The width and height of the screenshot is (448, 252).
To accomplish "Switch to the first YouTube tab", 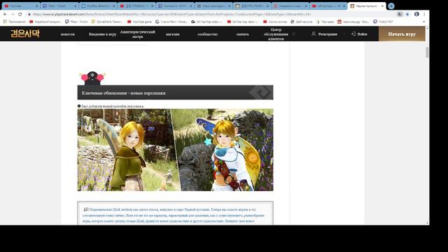I will (x=20, y=6).
